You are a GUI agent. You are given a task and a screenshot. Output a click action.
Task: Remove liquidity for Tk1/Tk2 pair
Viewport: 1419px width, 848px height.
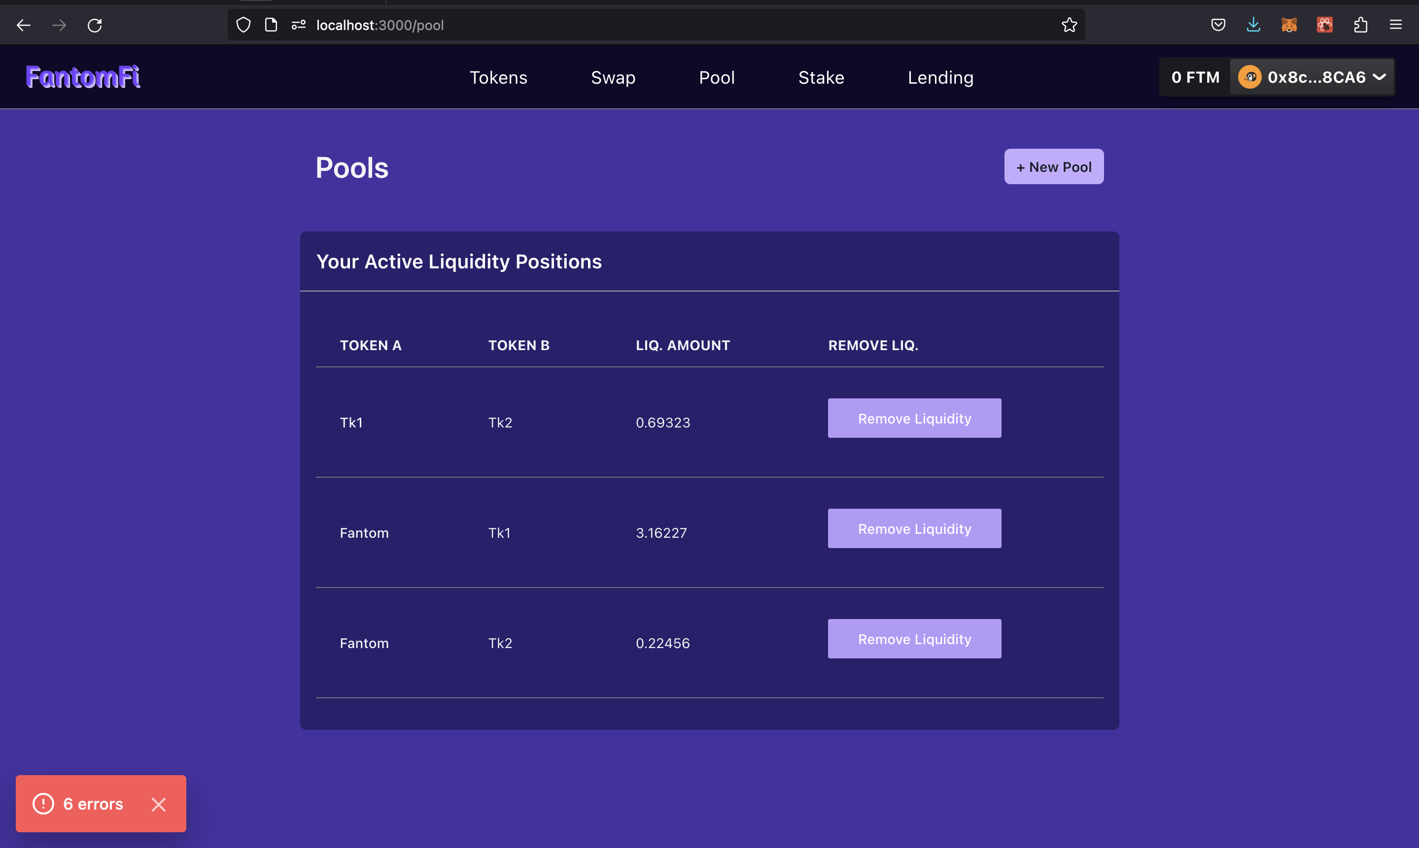914,418
